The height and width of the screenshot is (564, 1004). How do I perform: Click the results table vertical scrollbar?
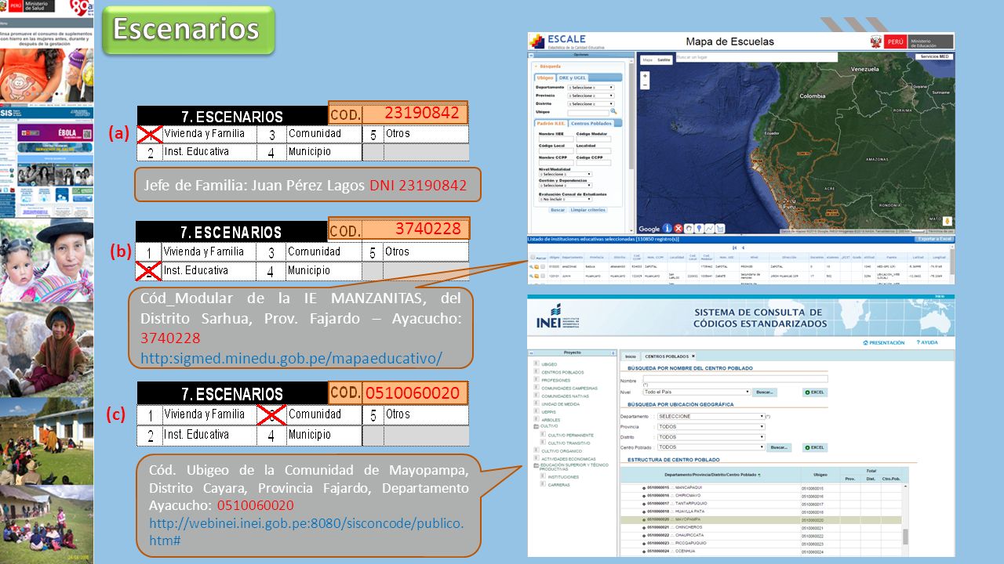pos(904,521)
